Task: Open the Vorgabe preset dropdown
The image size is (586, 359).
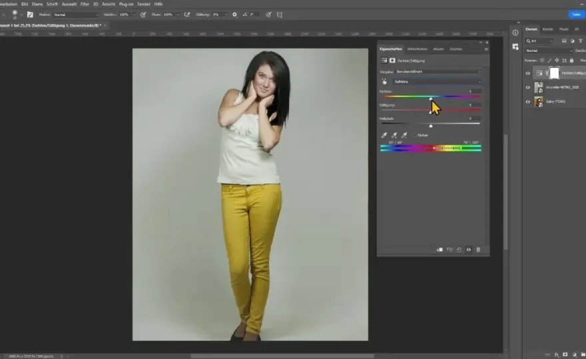Action: [x=438, y=71]
